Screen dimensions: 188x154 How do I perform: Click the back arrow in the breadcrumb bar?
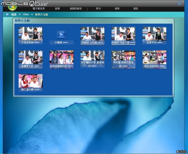7,14
